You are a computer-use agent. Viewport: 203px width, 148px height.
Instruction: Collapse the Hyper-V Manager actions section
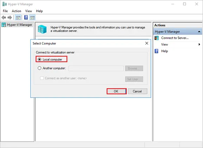tap(199, 32)
